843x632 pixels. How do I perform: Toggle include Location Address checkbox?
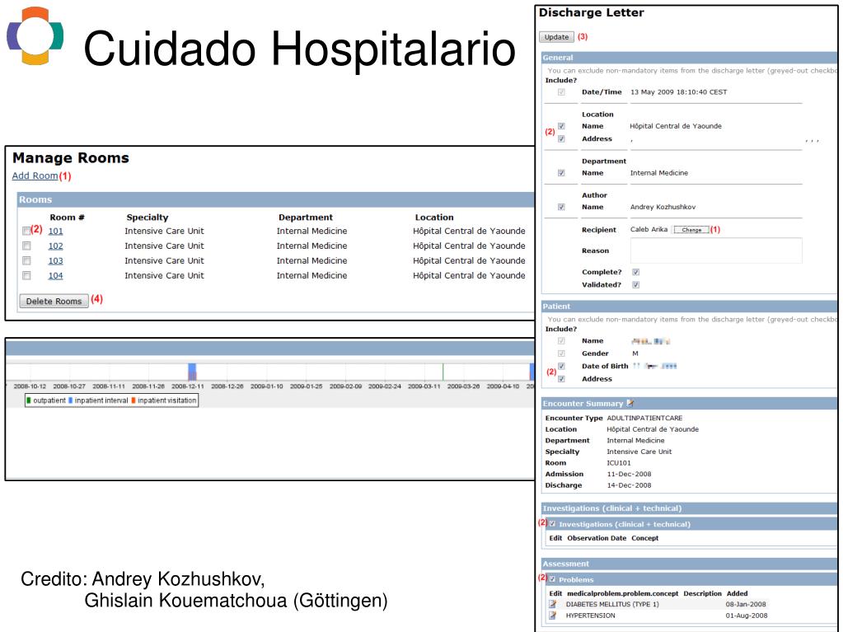561,138
